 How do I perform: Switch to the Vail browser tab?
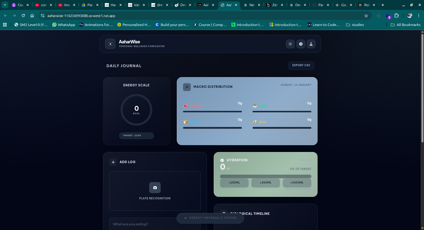pyautogui.click(x=137, y=5)
